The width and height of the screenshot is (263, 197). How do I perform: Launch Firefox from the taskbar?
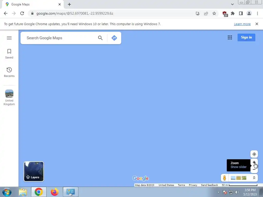pyautogui.click(x=55, y=192)
